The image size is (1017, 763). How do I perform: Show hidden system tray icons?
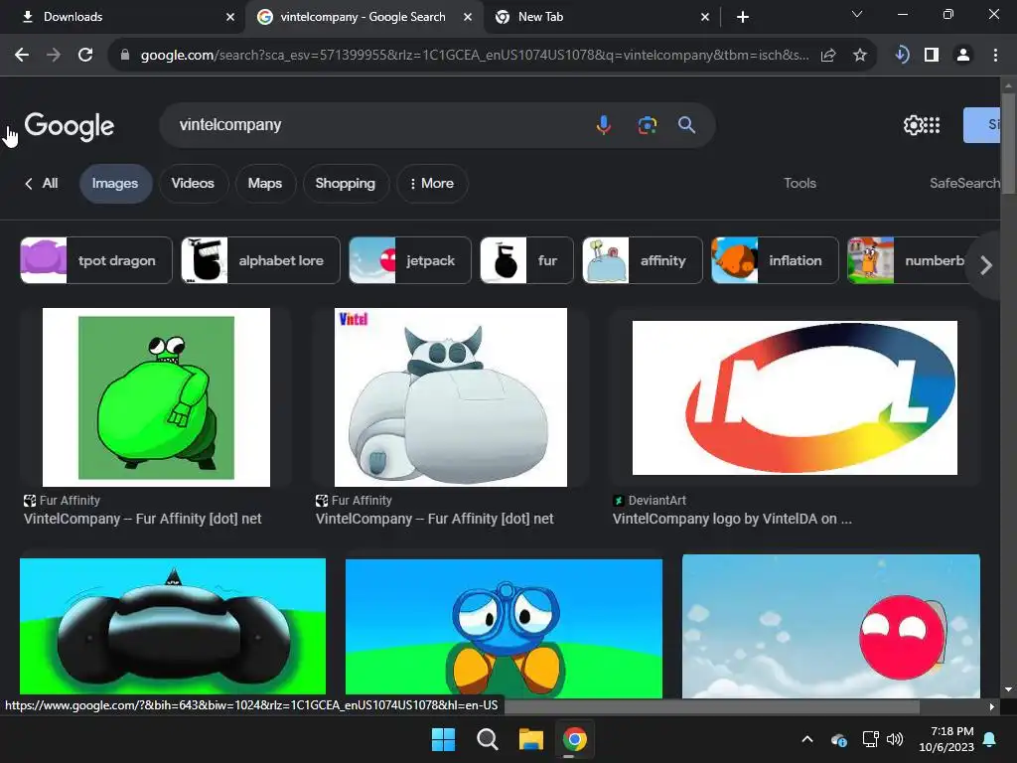(x=806, y=739)
